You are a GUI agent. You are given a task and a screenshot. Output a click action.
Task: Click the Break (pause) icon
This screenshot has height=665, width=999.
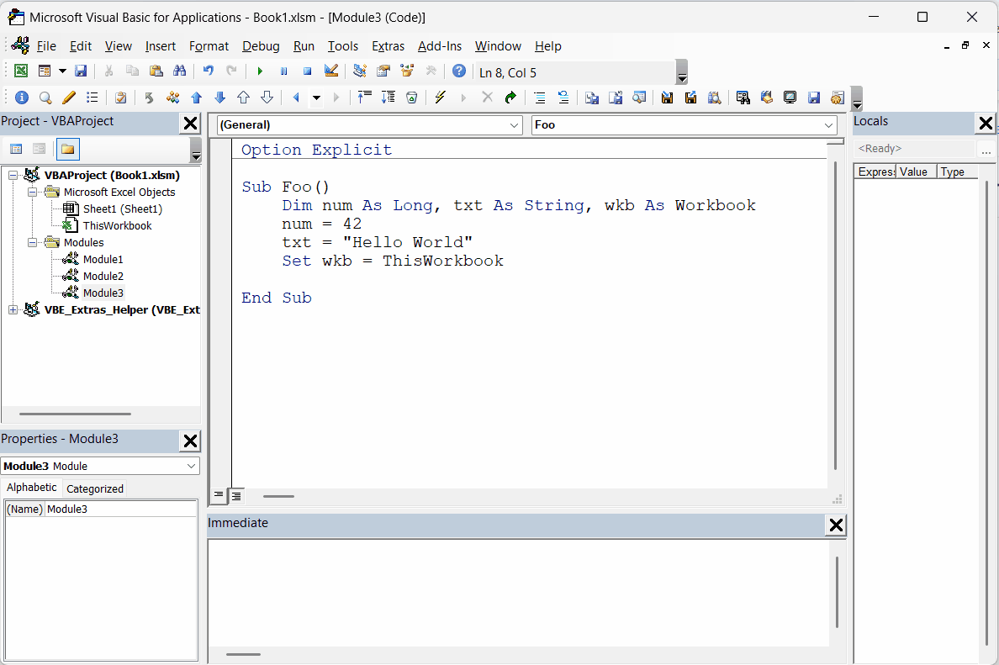pos(283,71)
